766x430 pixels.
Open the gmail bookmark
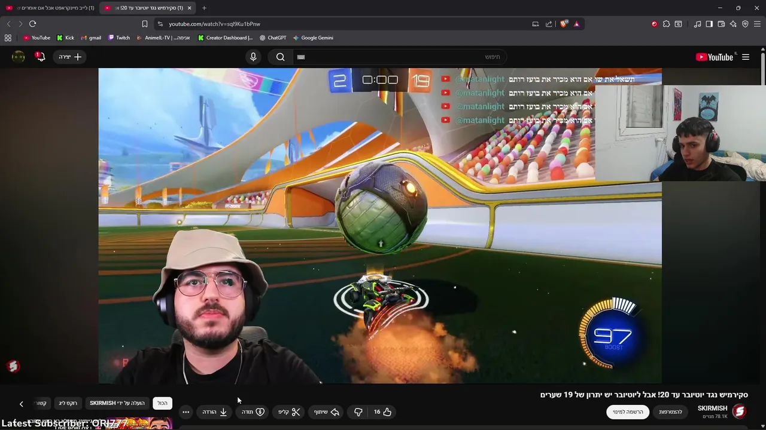(x=91, y=38)
